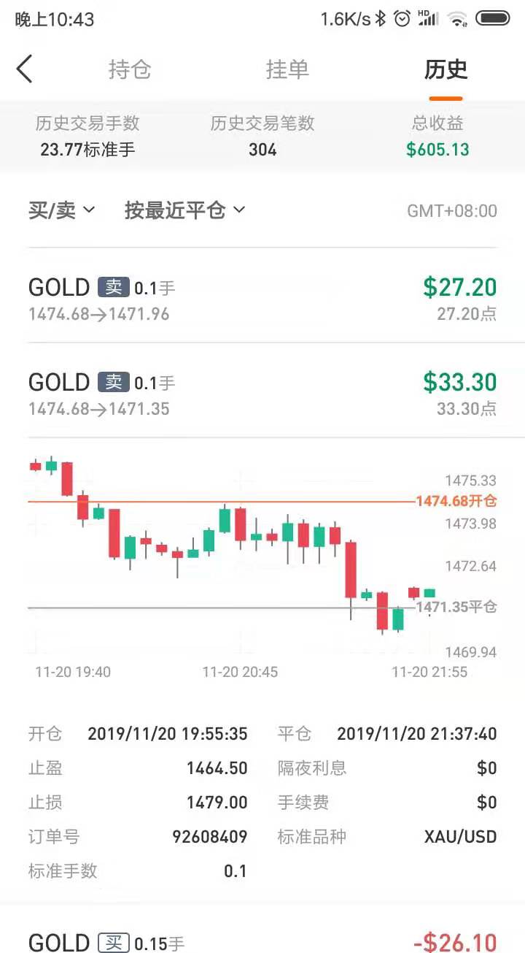525x953 pixels.
Task: Tap the total profit $605.13
Action: pyautogui.click(x=437, y=150)
